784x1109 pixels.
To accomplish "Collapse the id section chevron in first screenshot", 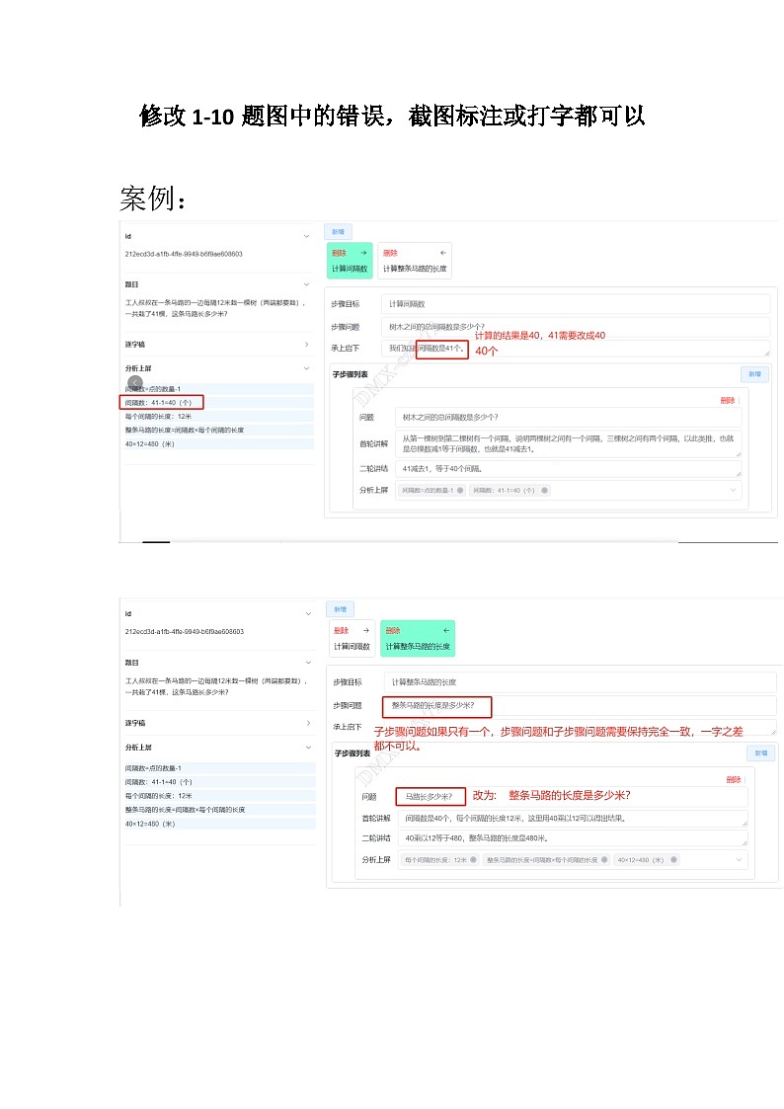I will pos(306,236).
